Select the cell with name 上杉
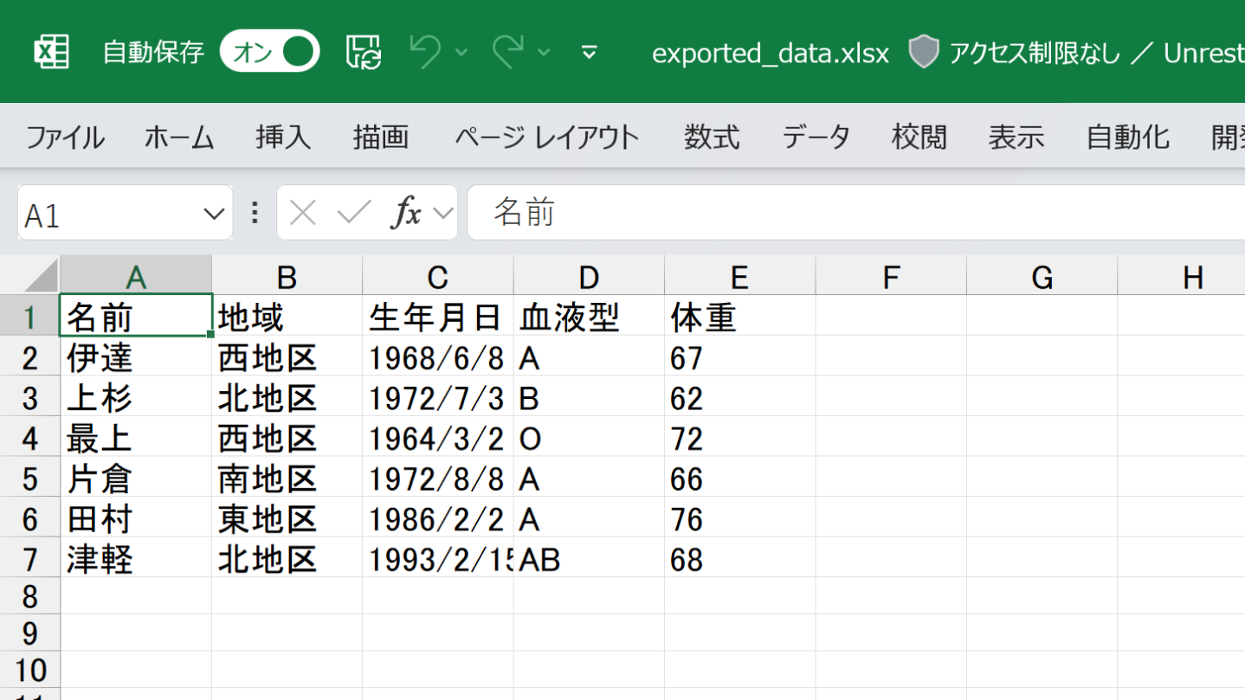1245x700 pixels. (x=136, y=396)
